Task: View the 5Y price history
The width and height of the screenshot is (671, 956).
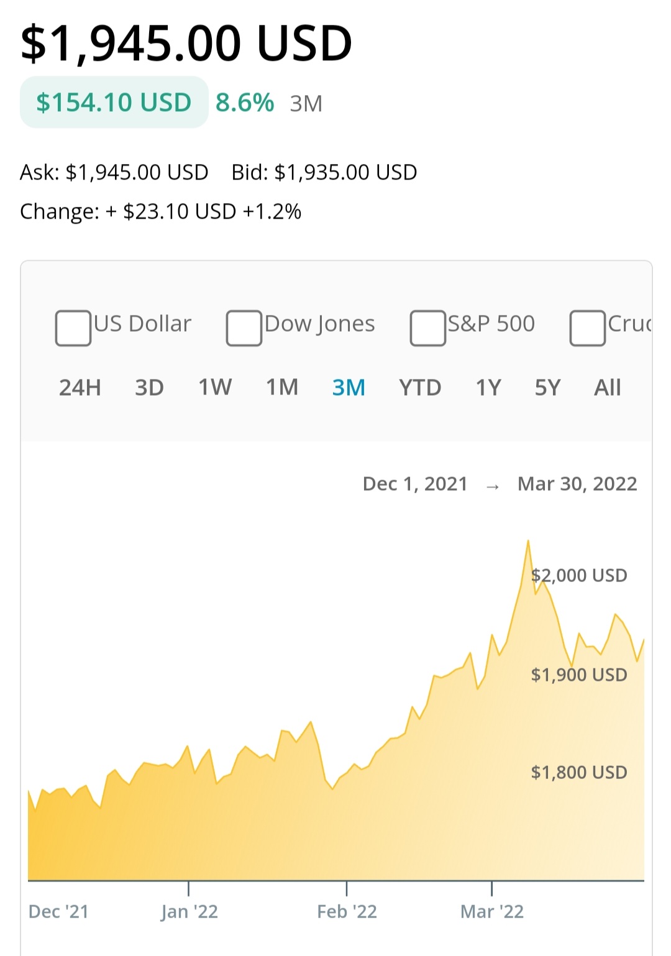Action: 547,388
